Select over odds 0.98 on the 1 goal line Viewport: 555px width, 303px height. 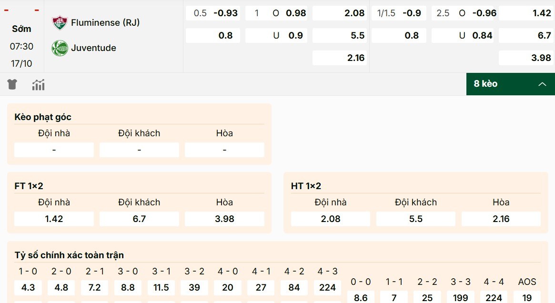tap(276, 13)
